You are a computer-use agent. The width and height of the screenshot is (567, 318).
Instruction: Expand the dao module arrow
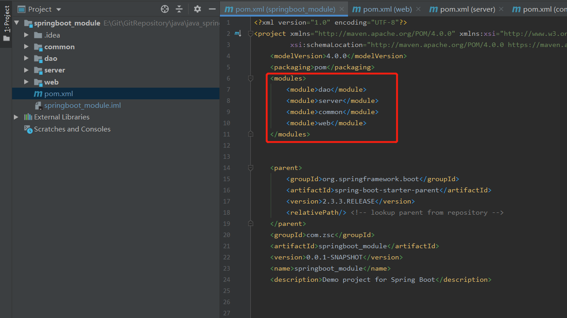pyautogui.click(x=27, y=59)
